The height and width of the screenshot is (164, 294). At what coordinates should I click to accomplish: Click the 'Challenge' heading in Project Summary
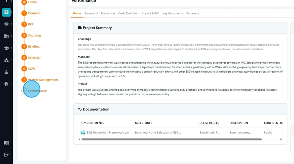[x=84, y=39]
